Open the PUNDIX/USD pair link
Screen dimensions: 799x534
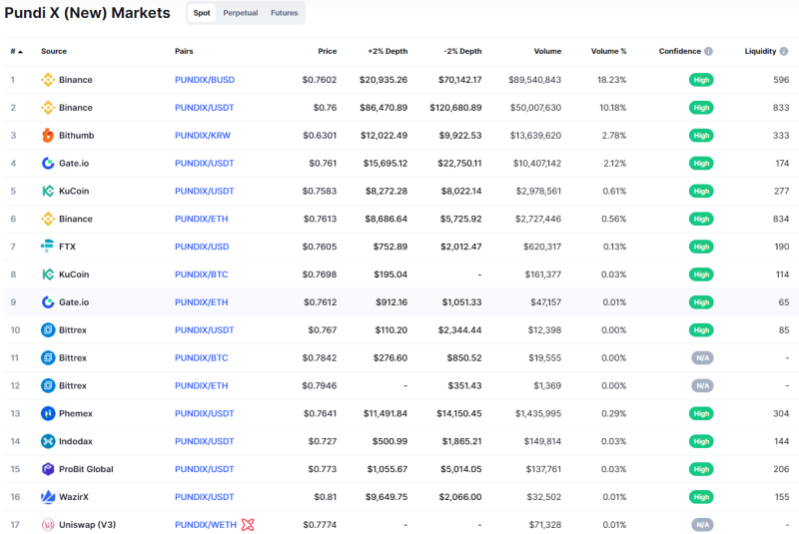(202, 247)
